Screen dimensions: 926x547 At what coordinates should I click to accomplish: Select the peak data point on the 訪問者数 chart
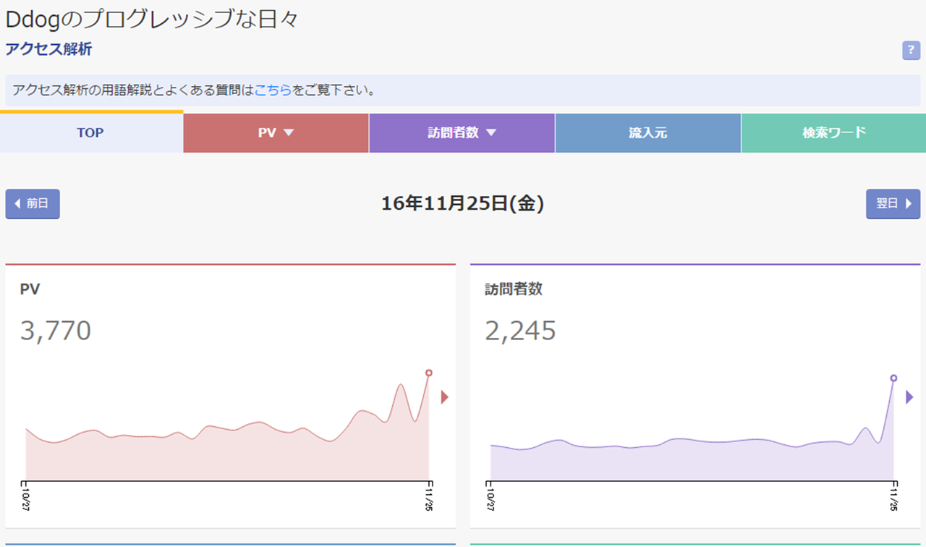[x=893, y=378]
